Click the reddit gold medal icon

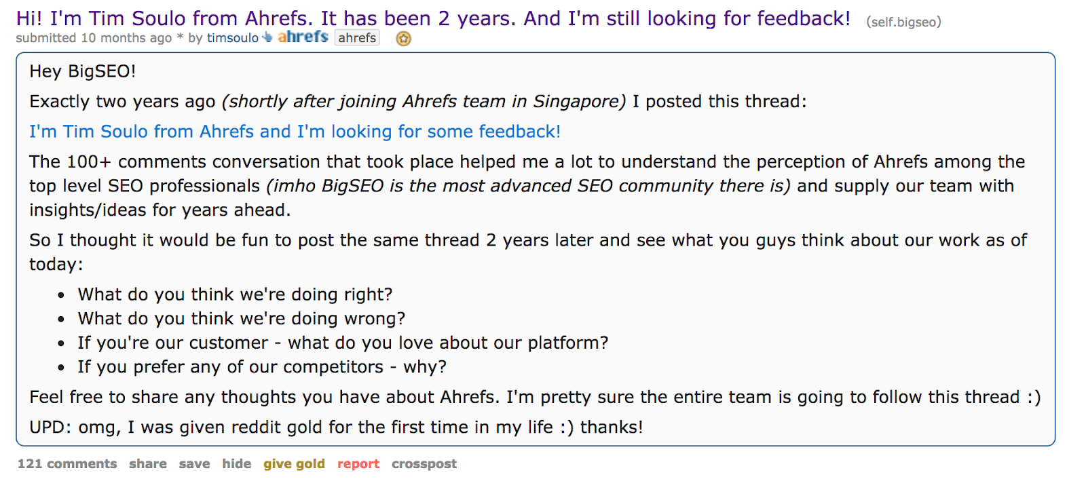click(403, 39)
